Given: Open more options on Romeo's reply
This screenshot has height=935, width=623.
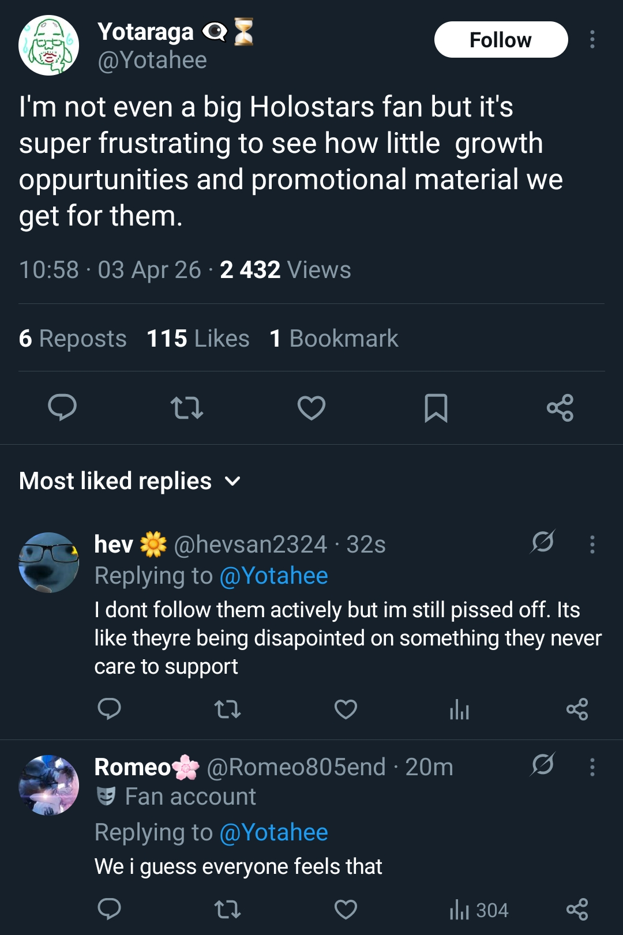Looking at the screenshot, I should tap(592, 767).
